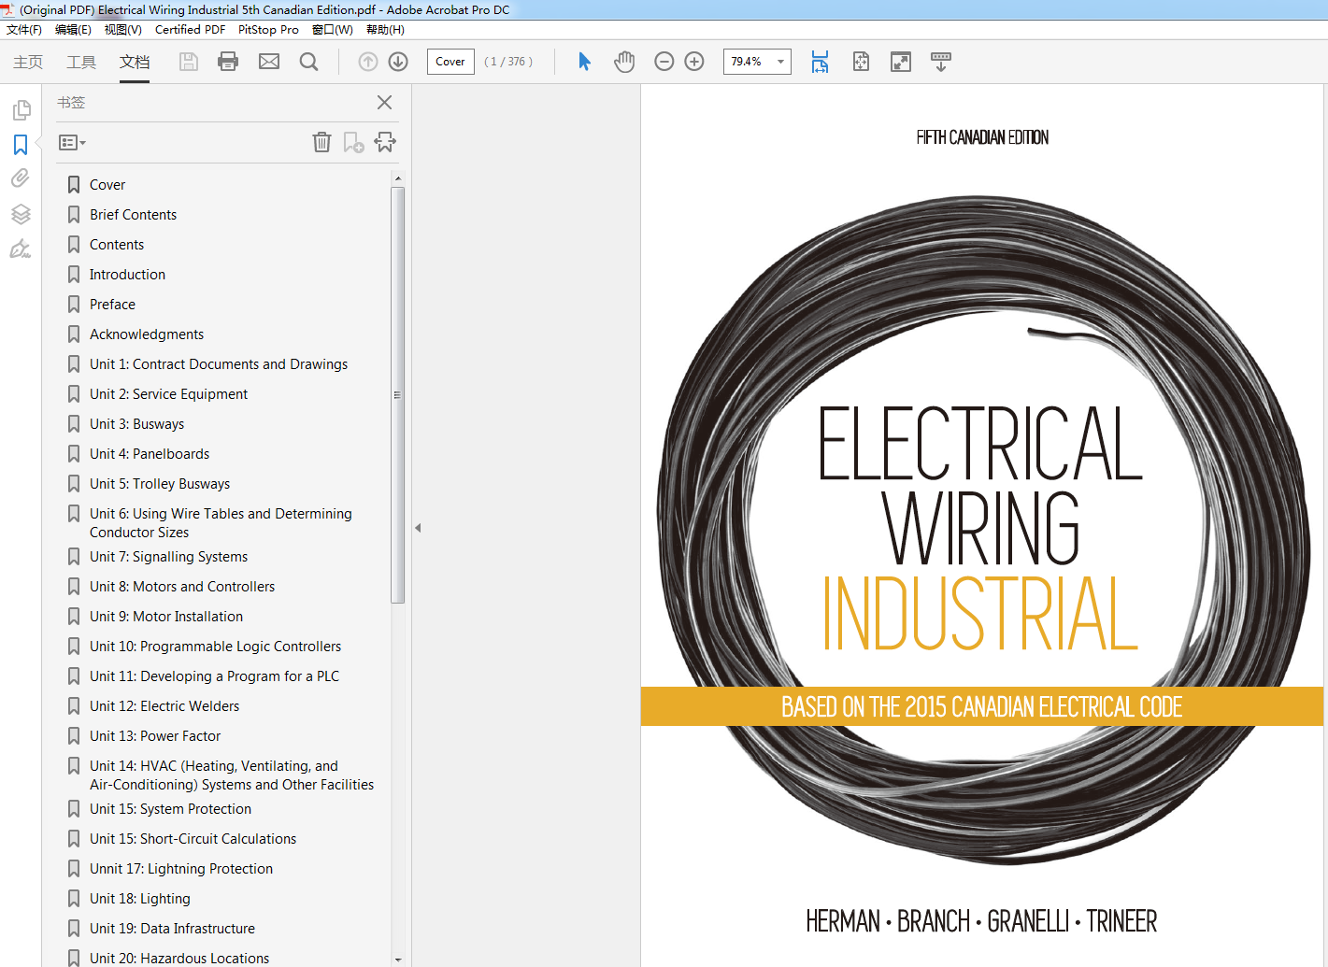Open Layers panel icon in sidebar
The width and height of the screenshot is (1328, 967).
(x=21, y=214)
